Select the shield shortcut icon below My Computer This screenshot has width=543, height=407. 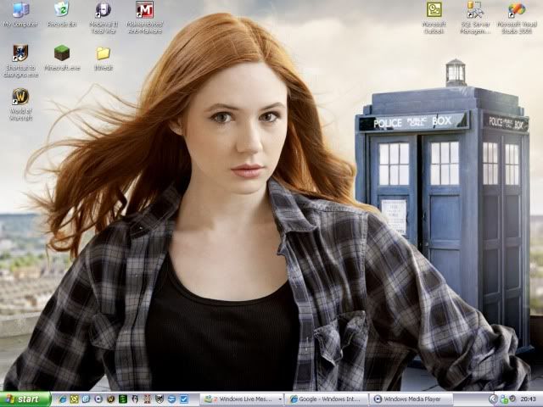(x=20, y=61)
